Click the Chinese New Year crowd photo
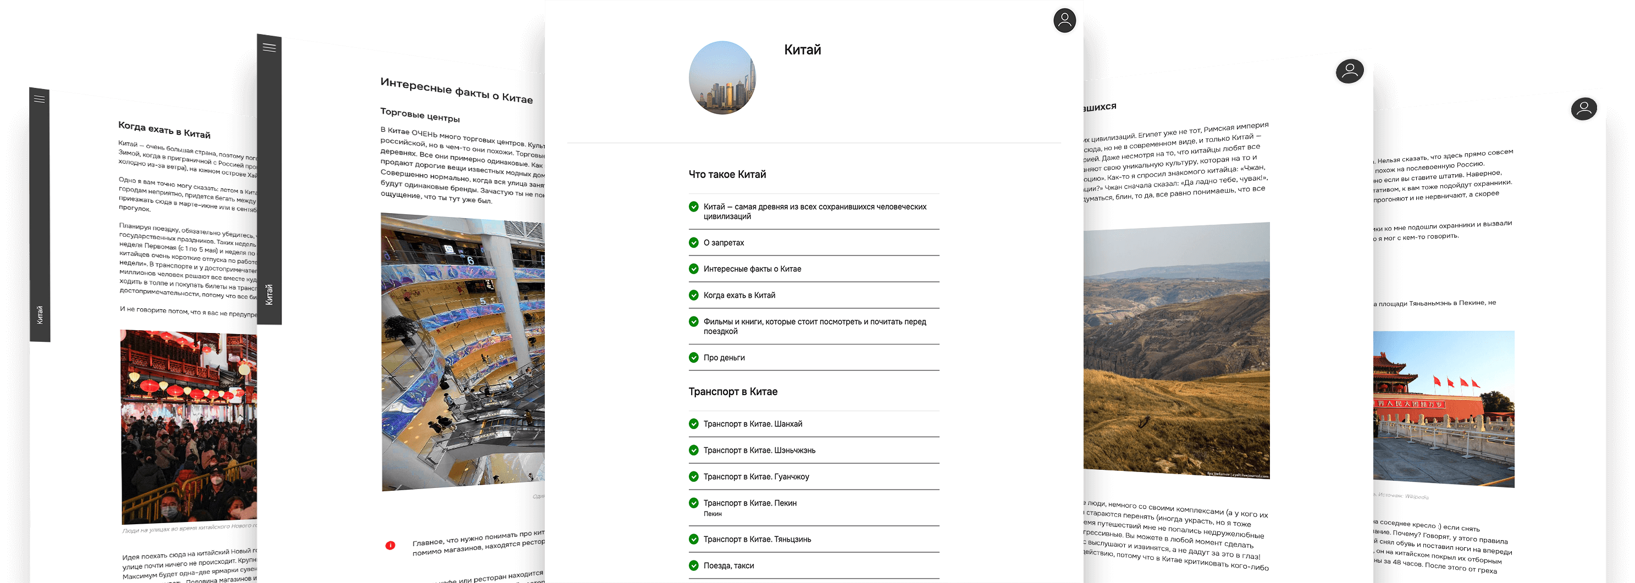This screenshot has height=583, width=1635. click(189, 427)
